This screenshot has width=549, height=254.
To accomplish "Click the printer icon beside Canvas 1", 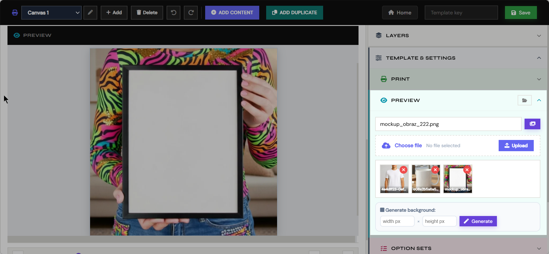I will pos(15,13).
